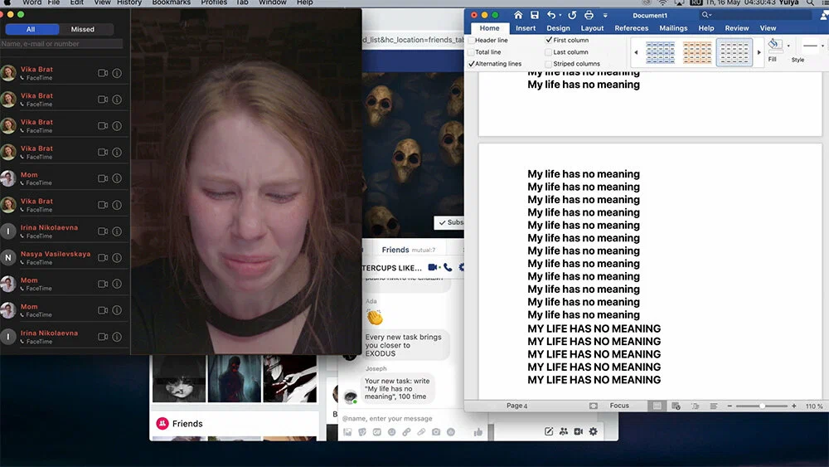Screen dimensions: 829x467
Task: Start a voice call with the phone icon
Action: [x=448, y=267]
